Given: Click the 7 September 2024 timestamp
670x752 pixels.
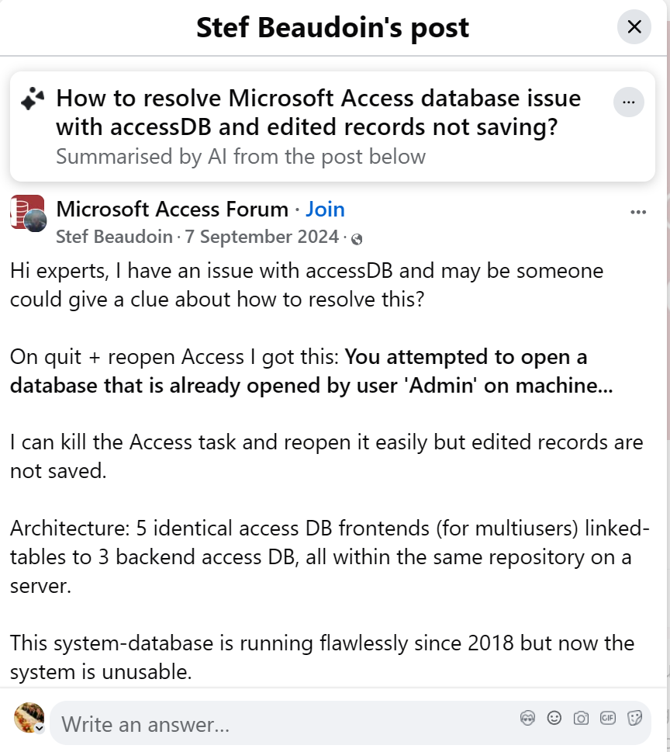Looking at the screenshot, I should [262, 237].
